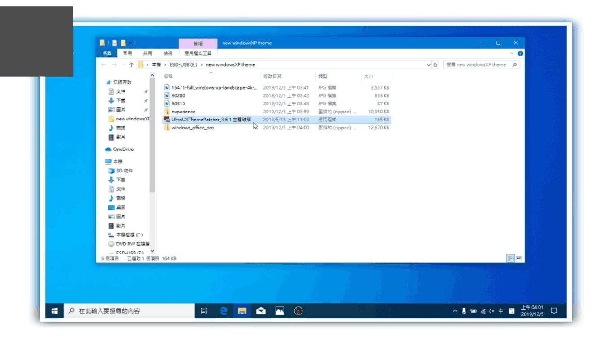Click navigation pane scrollbar down arrow
The height and width of the screenshot is (344, 612).
(152, 251)
